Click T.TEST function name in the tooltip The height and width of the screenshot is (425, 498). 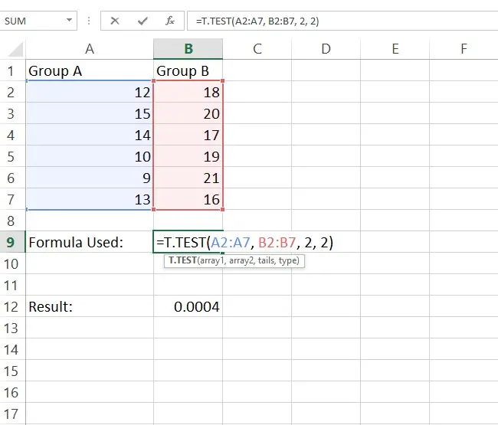(x=182, y=260)
